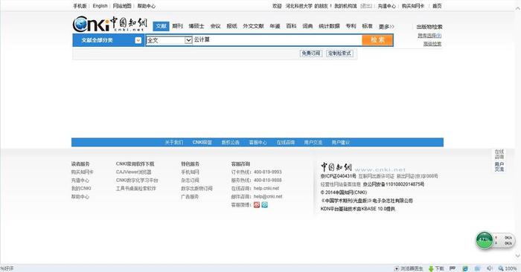This screenshot has height=272, width=521.
Task: Select the 词典 tab
Action: [x=307, y=26]
